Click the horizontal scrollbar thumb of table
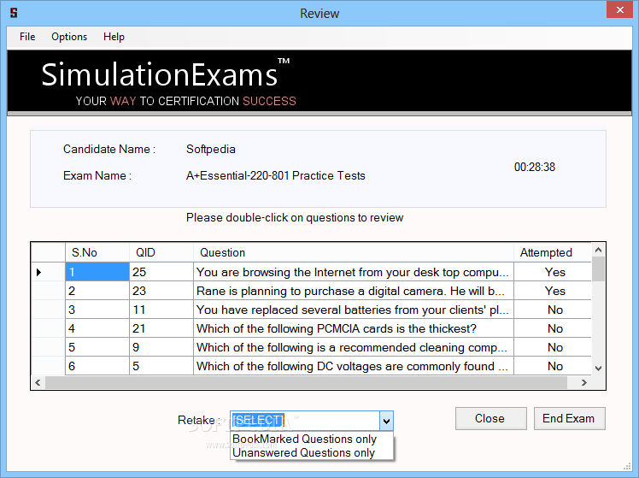The height and width of the screenshot is (478, 639). coord(306,382)
